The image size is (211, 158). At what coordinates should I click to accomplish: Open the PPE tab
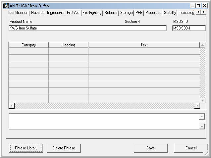coord(139,13)
